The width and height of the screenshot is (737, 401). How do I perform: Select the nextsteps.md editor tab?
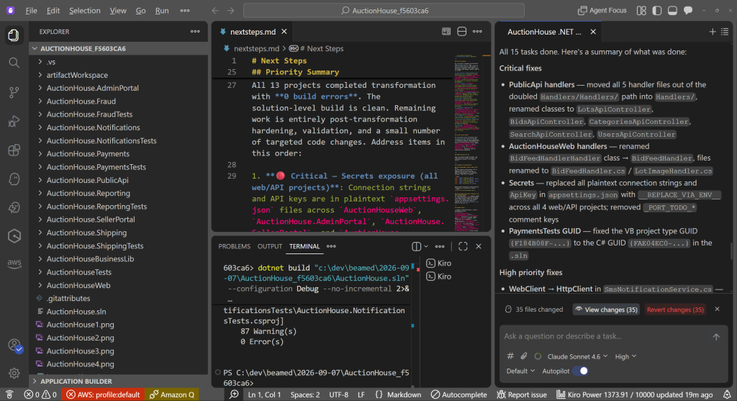click(253, 32)
